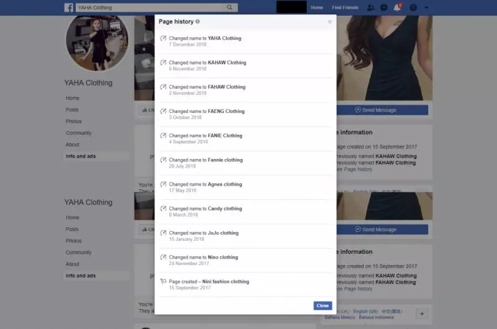Open Posts in upper sidebar
Screen dimensions: 497x329
(x=72, y=110)
